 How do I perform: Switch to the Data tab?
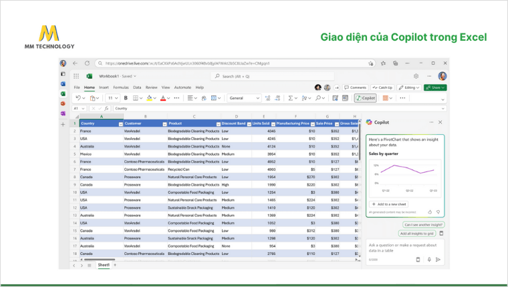[137, 87]
